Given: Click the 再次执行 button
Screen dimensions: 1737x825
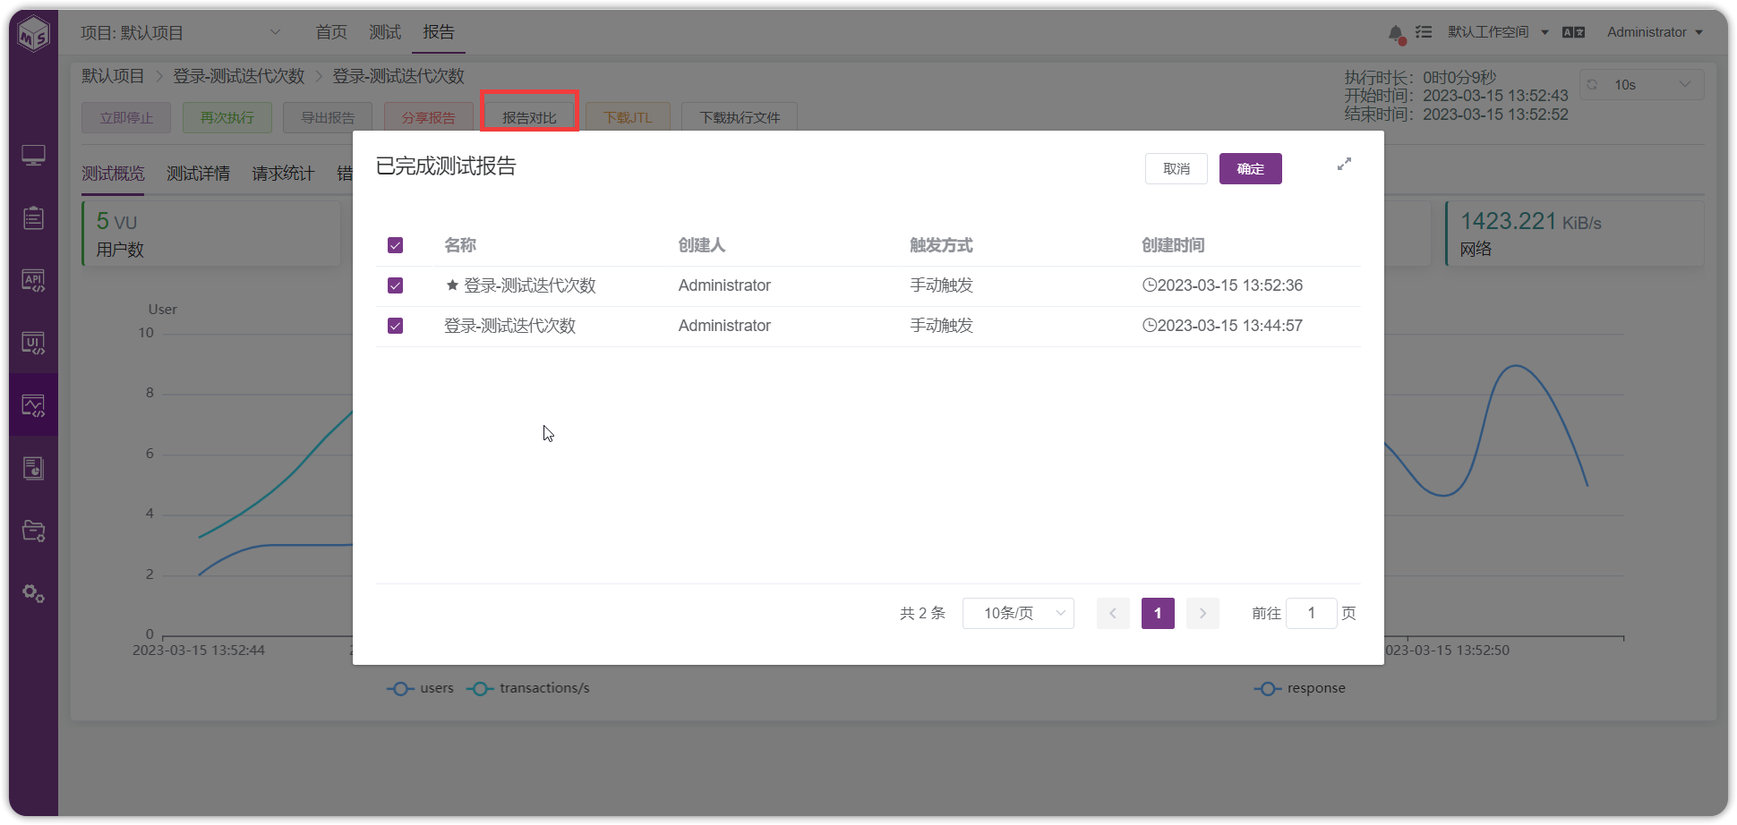Looking at the screenshot, I should [227, 117].
